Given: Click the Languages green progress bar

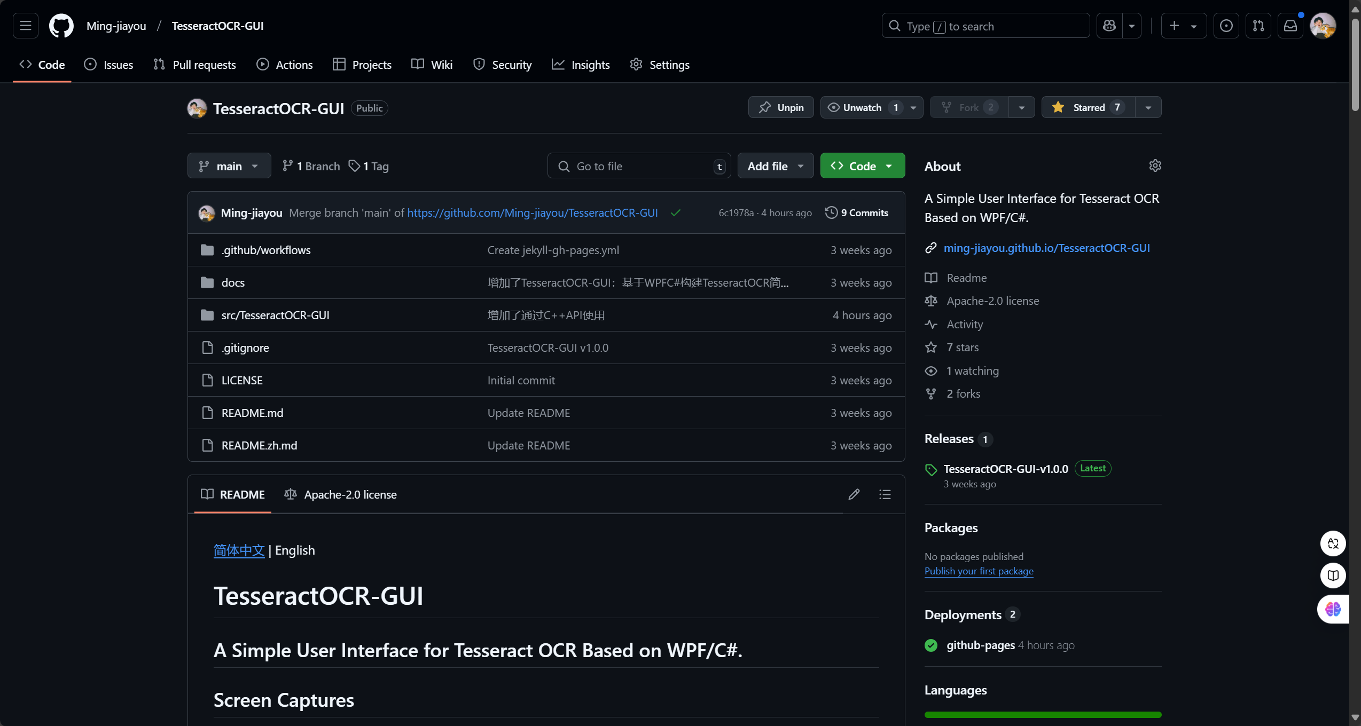Looking at the screenshot, I should pyautogui.click(x=1043, y=714).
